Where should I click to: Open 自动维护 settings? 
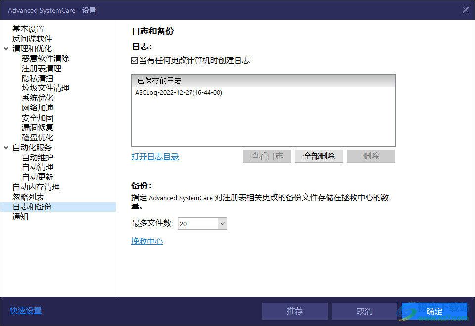38,157
